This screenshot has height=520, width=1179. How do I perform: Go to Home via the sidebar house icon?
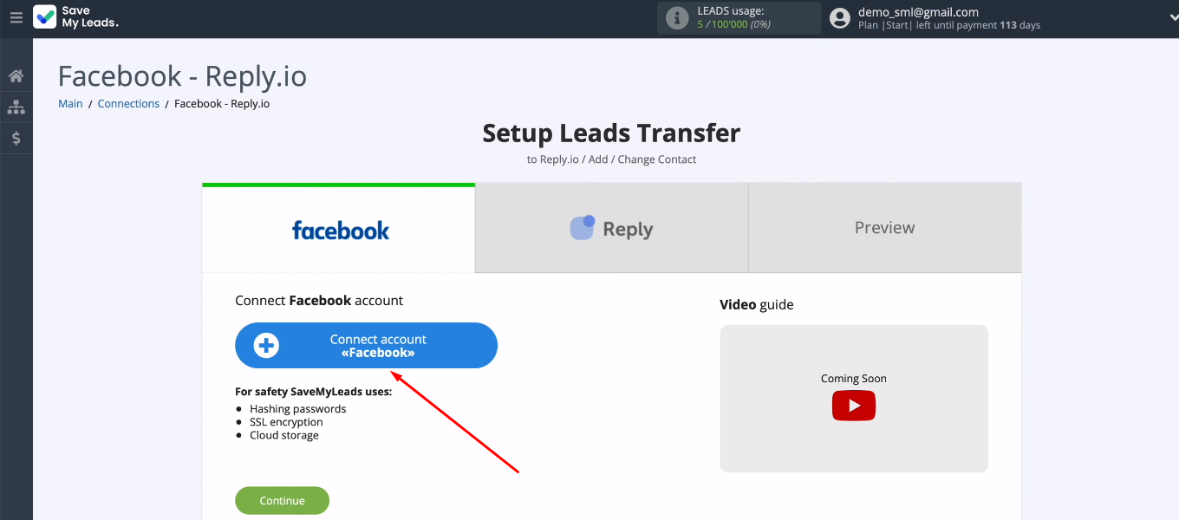(x=16, y=76)
